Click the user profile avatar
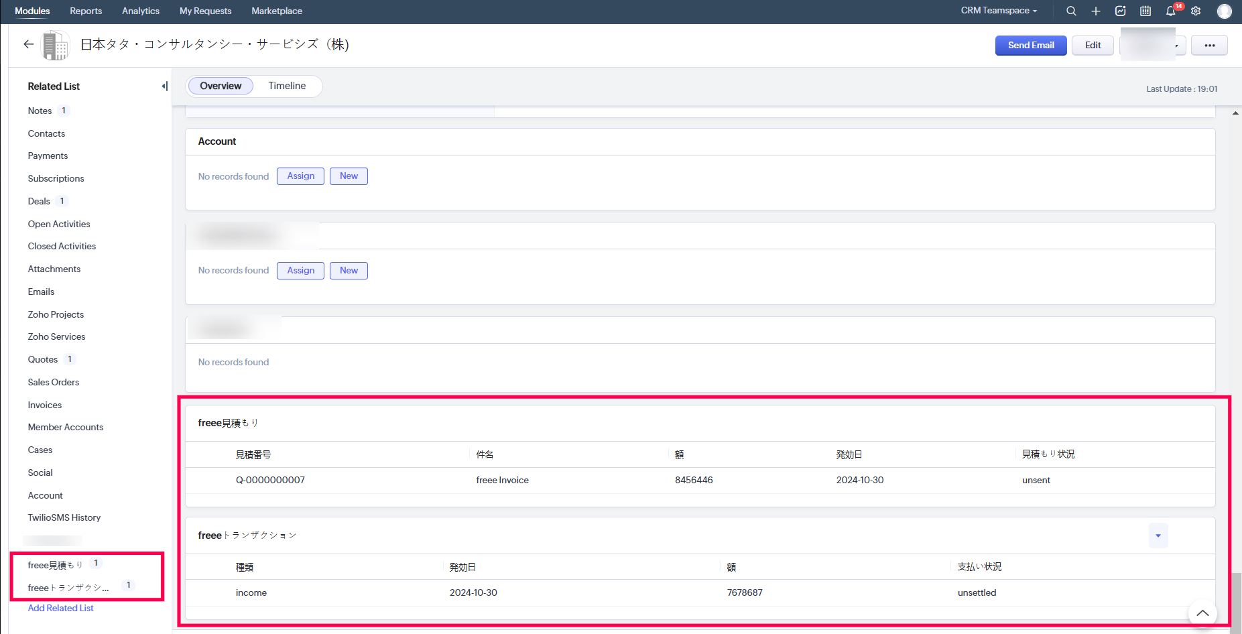1242x634 pixels. pyautogui.click(x=1224, y=11)
